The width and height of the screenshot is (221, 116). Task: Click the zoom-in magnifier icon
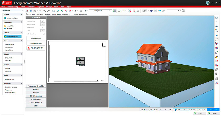62,11
